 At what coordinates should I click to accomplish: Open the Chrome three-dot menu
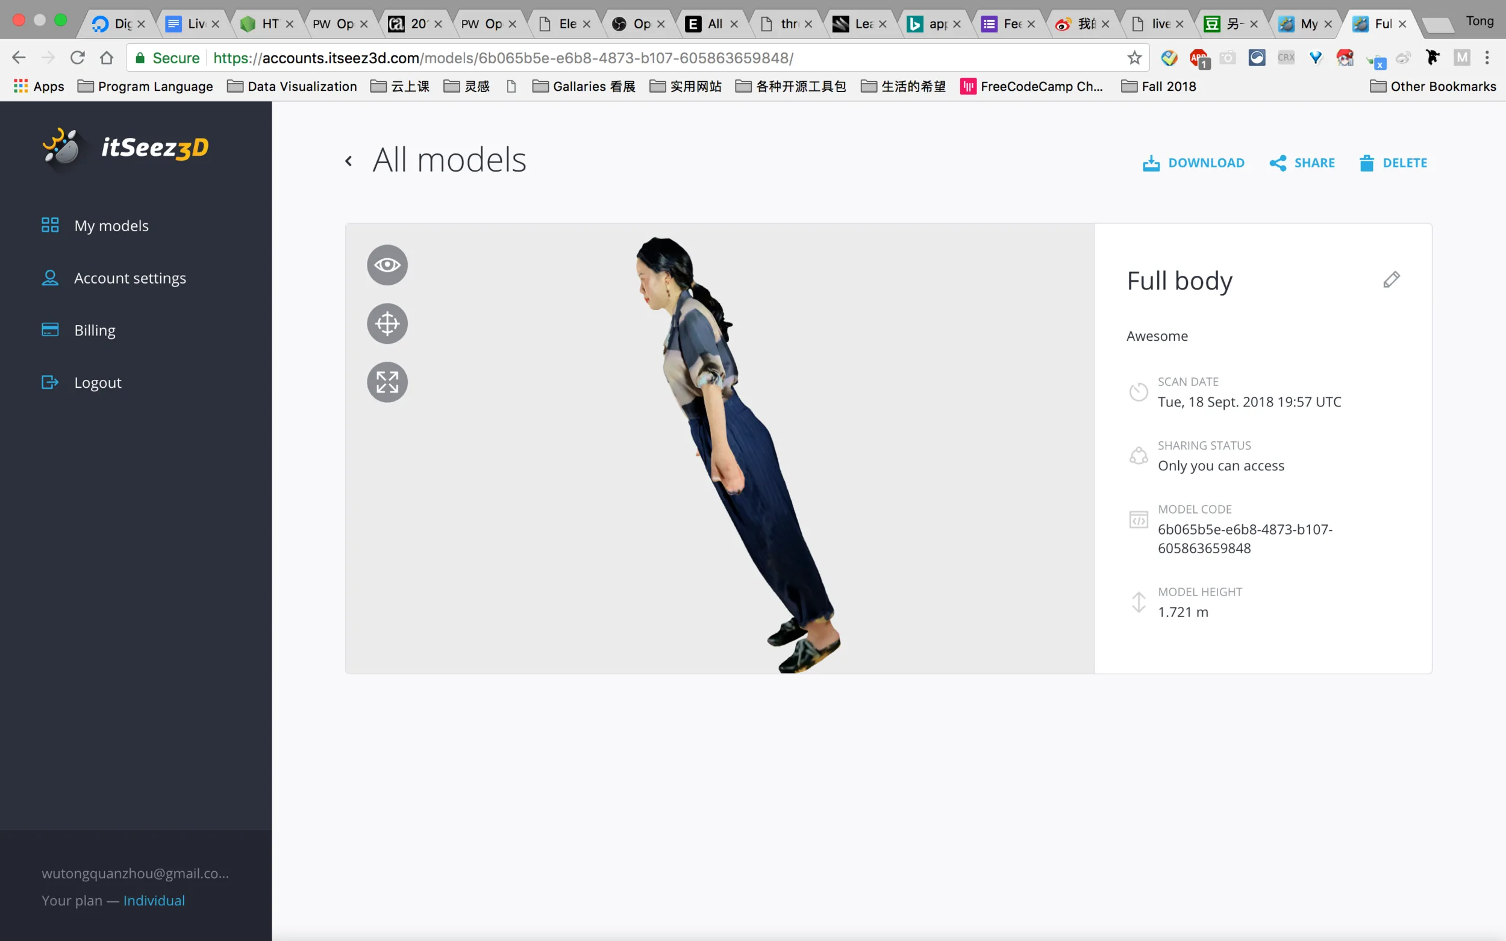click(1487, 58)
